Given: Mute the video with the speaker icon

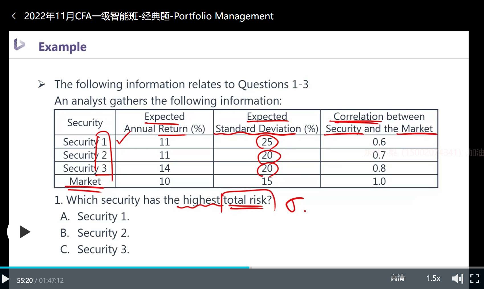Looking at the screenshot, I should (x=457, y=278).
